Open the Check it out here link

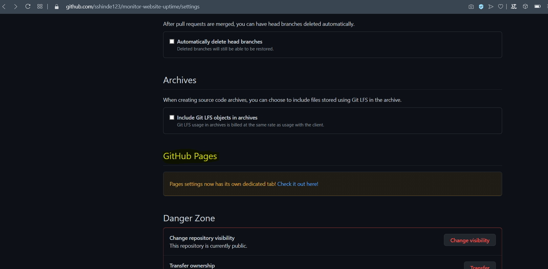tap(297, 184)
